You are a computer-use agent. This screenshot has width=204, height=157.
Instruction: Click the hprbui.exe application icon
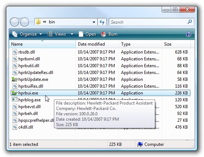pos(15,93)
